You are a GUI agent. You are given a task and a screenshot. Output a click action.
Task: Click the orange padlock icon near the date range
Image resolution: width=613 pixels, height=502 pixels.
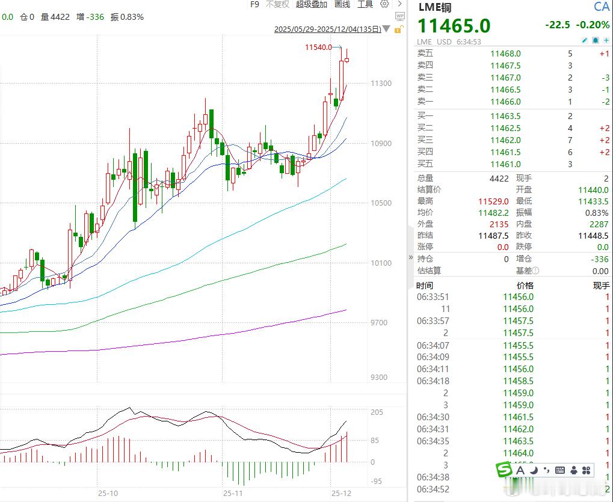(x=398, y=29)
